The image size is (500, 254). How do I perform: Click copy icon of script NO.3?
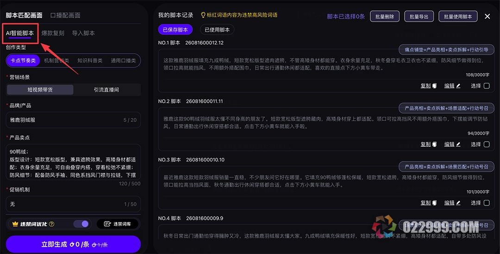[434, 203]
